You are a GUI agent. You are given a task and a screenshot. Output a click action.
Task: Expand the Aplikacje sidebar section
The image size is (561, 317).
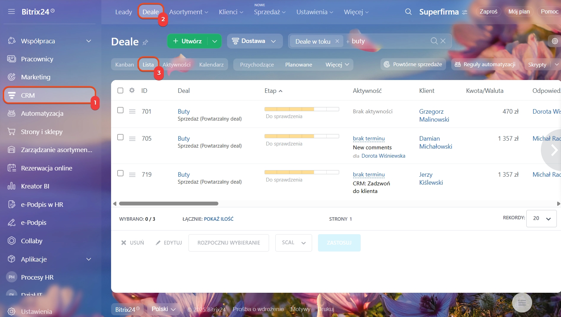(x=89, y=259)
